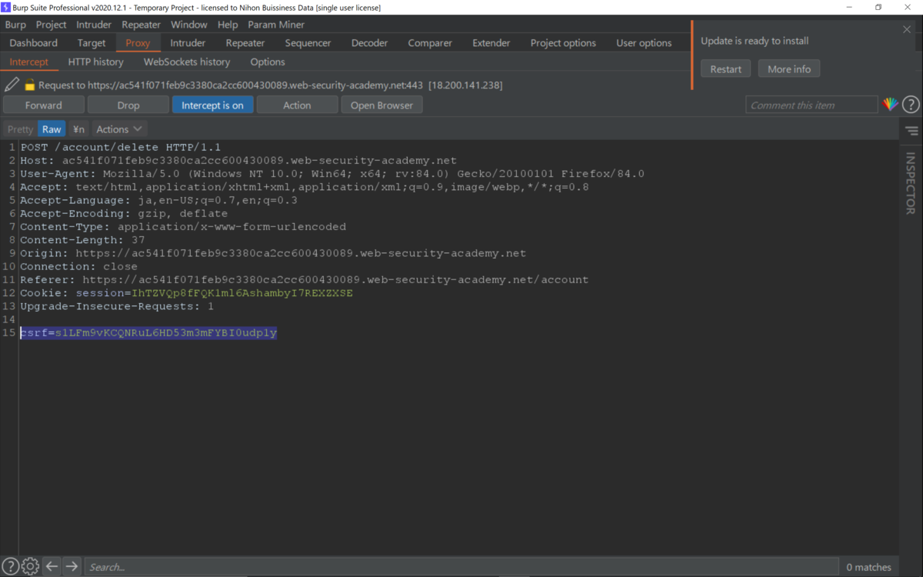Viewport: 923px width, 577px height.
Task: Forward the intercepted POST request
Action: coord(44,105)
